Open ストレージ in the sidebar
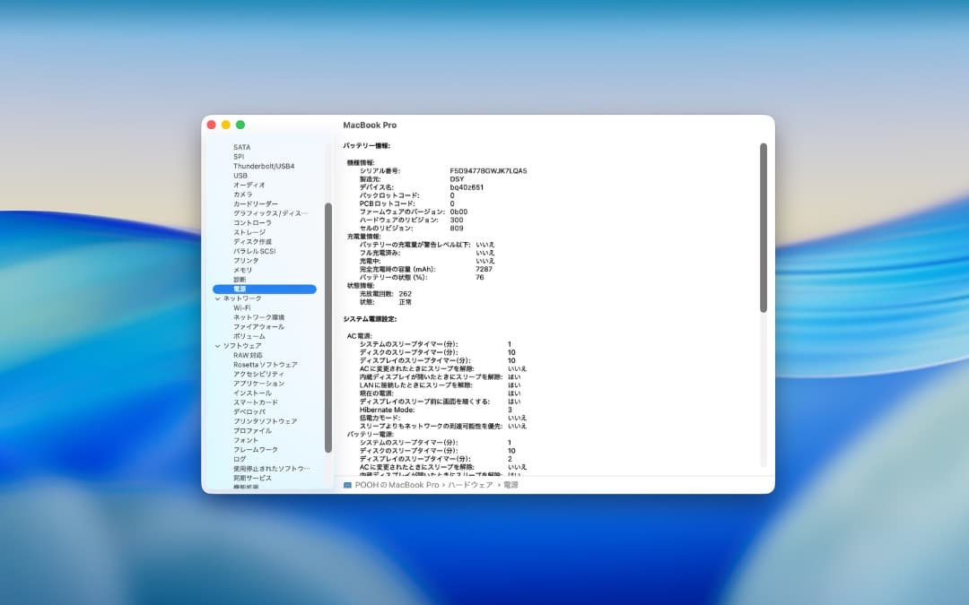The height and width of the screenshot is (605, 969). click(249, 233)
